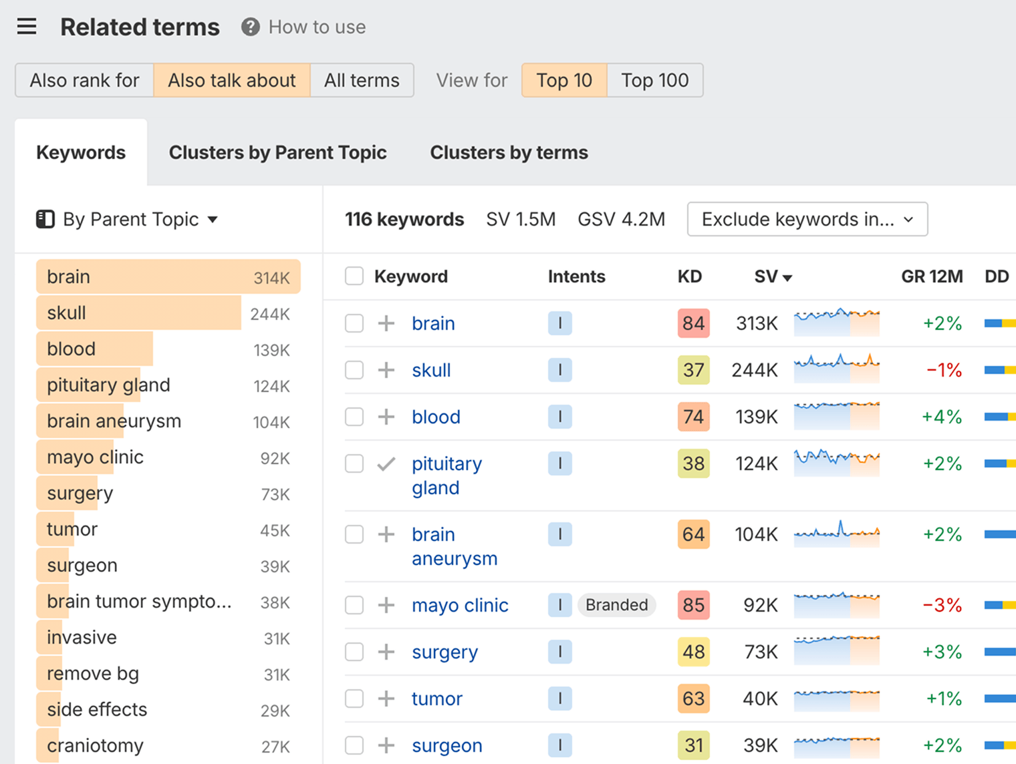Open the hamburger navigation menu

(26, 26)
